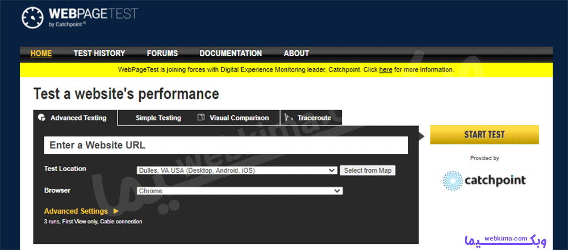The image size is (568, 250).
Task: Select the Advanced Testing tab label
Action: click(78, 118)
